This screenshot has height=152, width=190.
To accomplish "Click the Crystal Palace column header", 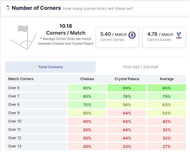I will click(127, 79).
